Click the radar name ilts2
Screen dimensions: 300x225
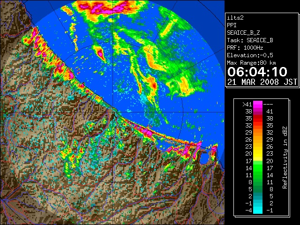coord(235,18)
